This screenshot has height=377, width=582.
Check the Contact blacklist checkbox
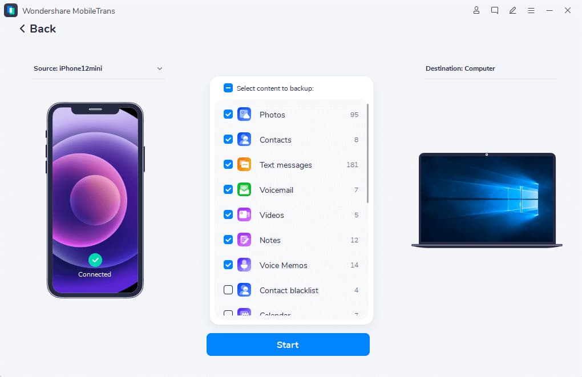(228, 290)
